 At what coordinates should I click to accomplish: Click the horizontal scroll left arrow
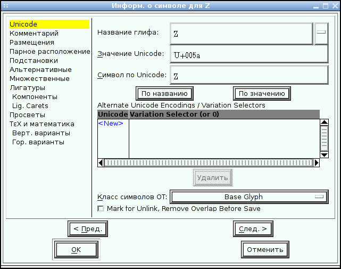[101, 162]
